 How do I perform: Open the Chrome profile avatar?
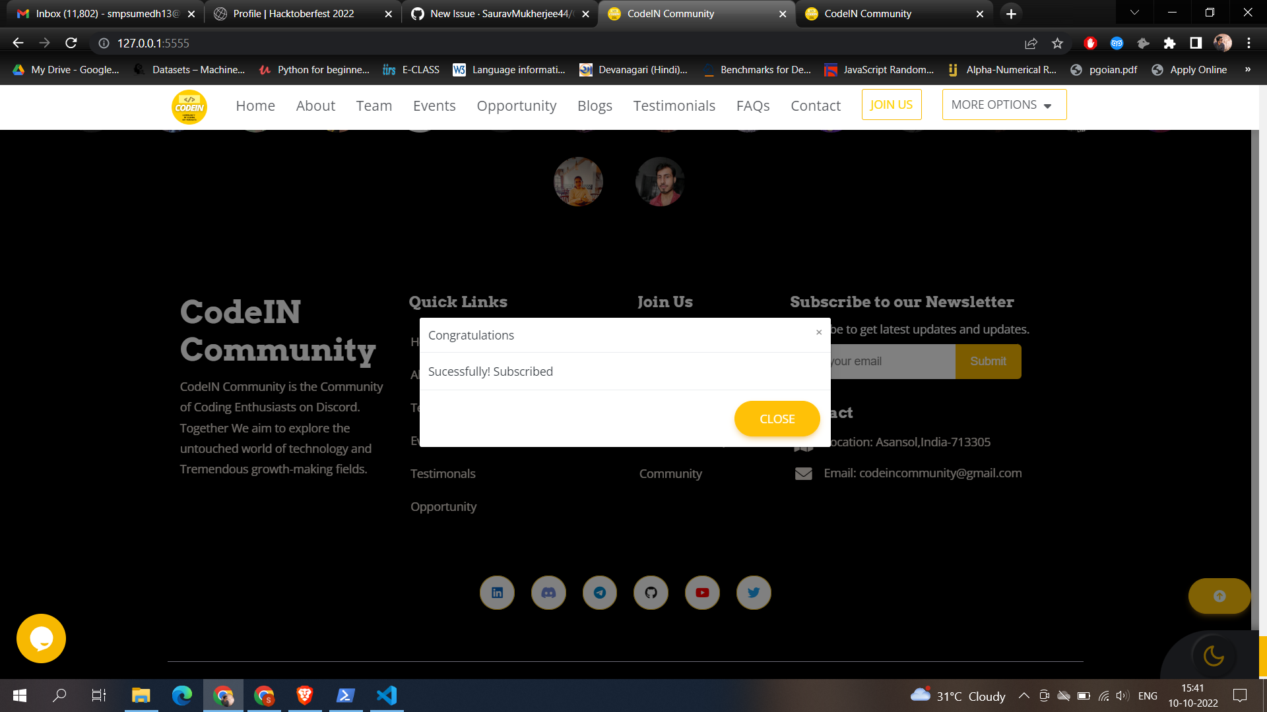coord(1223,43)
